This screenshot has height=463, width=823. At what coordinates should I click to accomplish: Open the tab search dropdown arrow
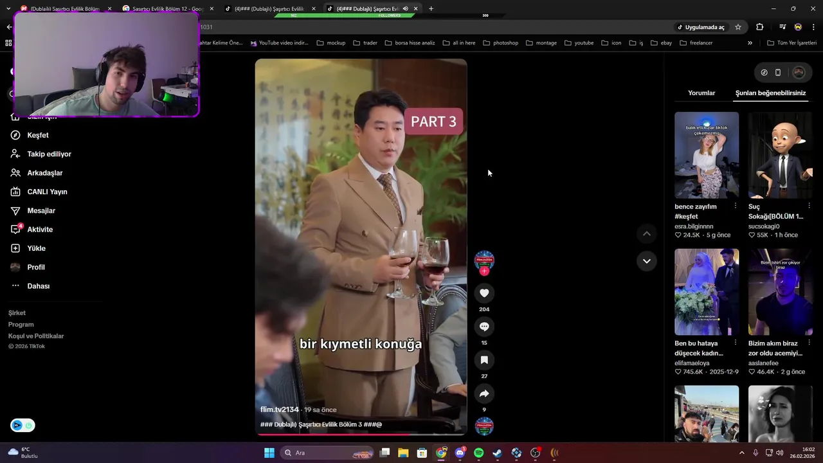pos(8,8)
